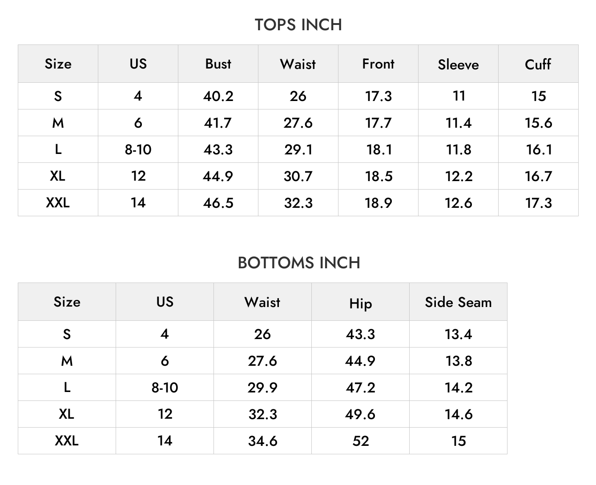Click the Front column header
This screenshot has width=596, height=485.
tap(378, 64)
